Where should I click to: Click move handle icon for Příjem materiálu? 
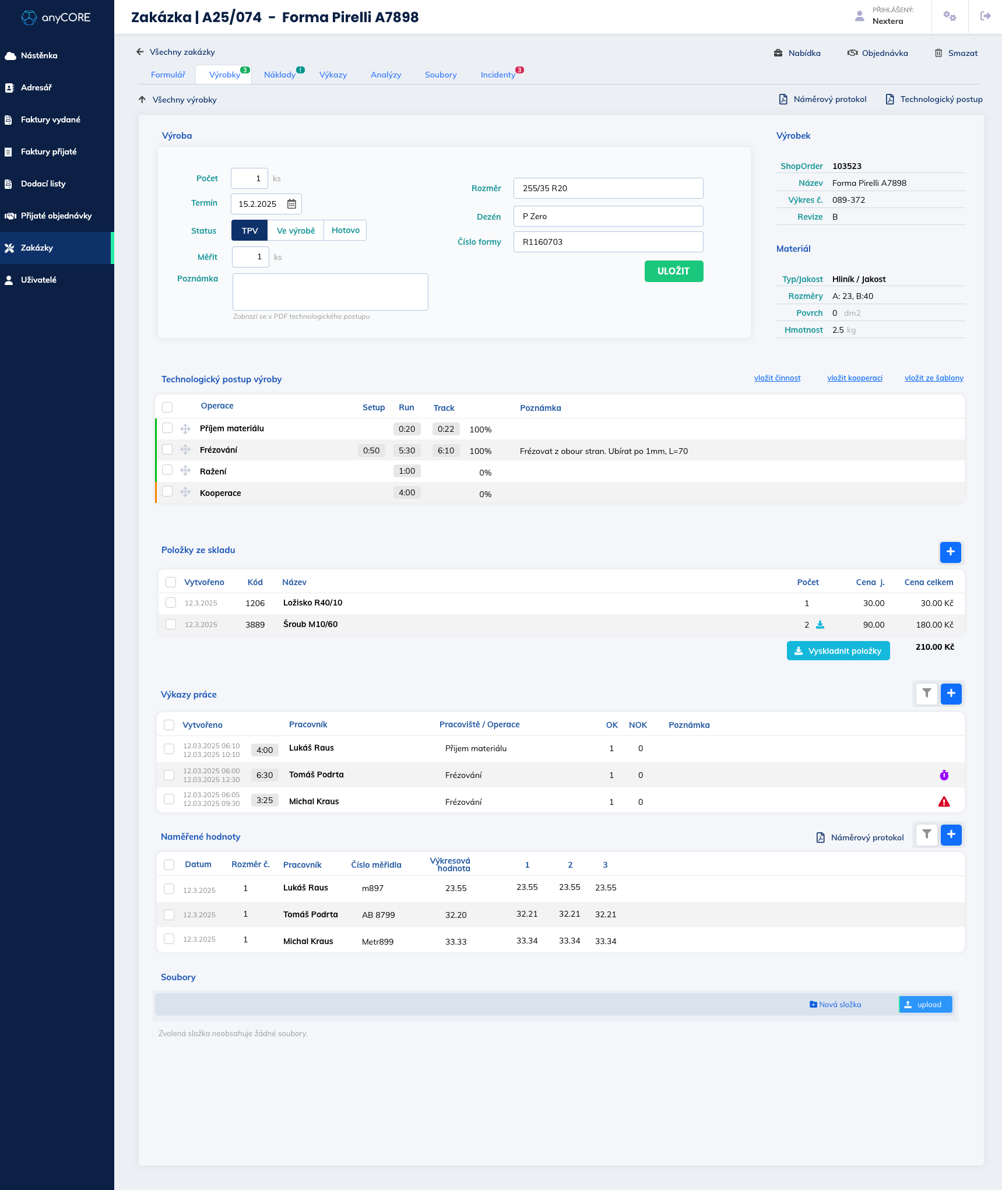coord(185,429)
